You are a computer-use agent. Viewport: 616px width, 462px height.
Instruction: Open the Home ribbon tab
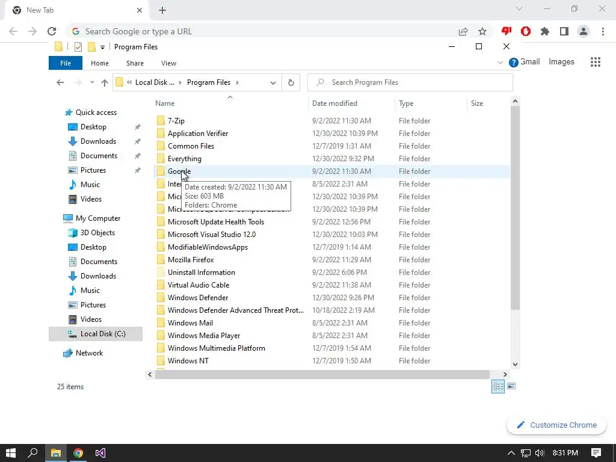pos(100,63)
